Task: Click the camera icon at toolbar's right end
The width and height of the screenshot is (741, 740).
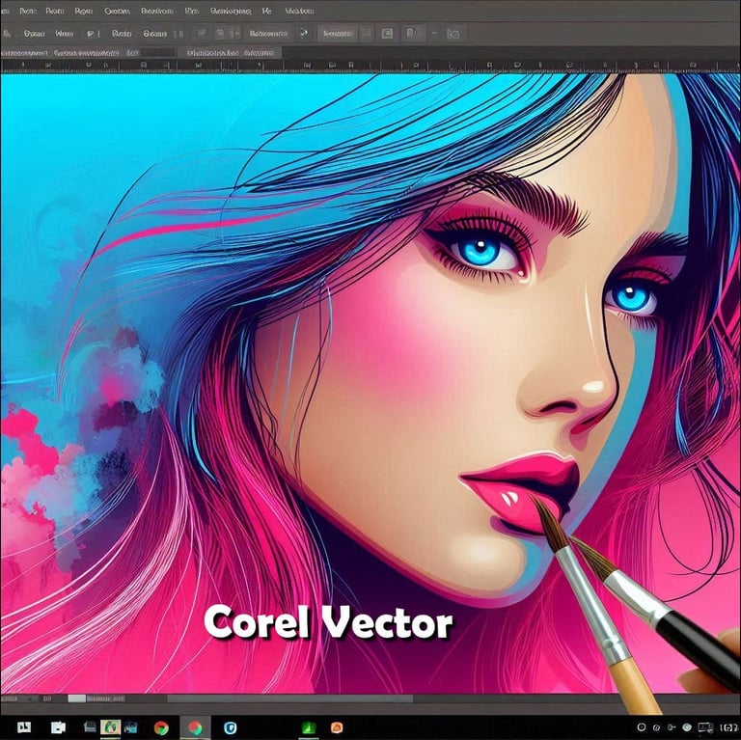Action: click(453, 34)
